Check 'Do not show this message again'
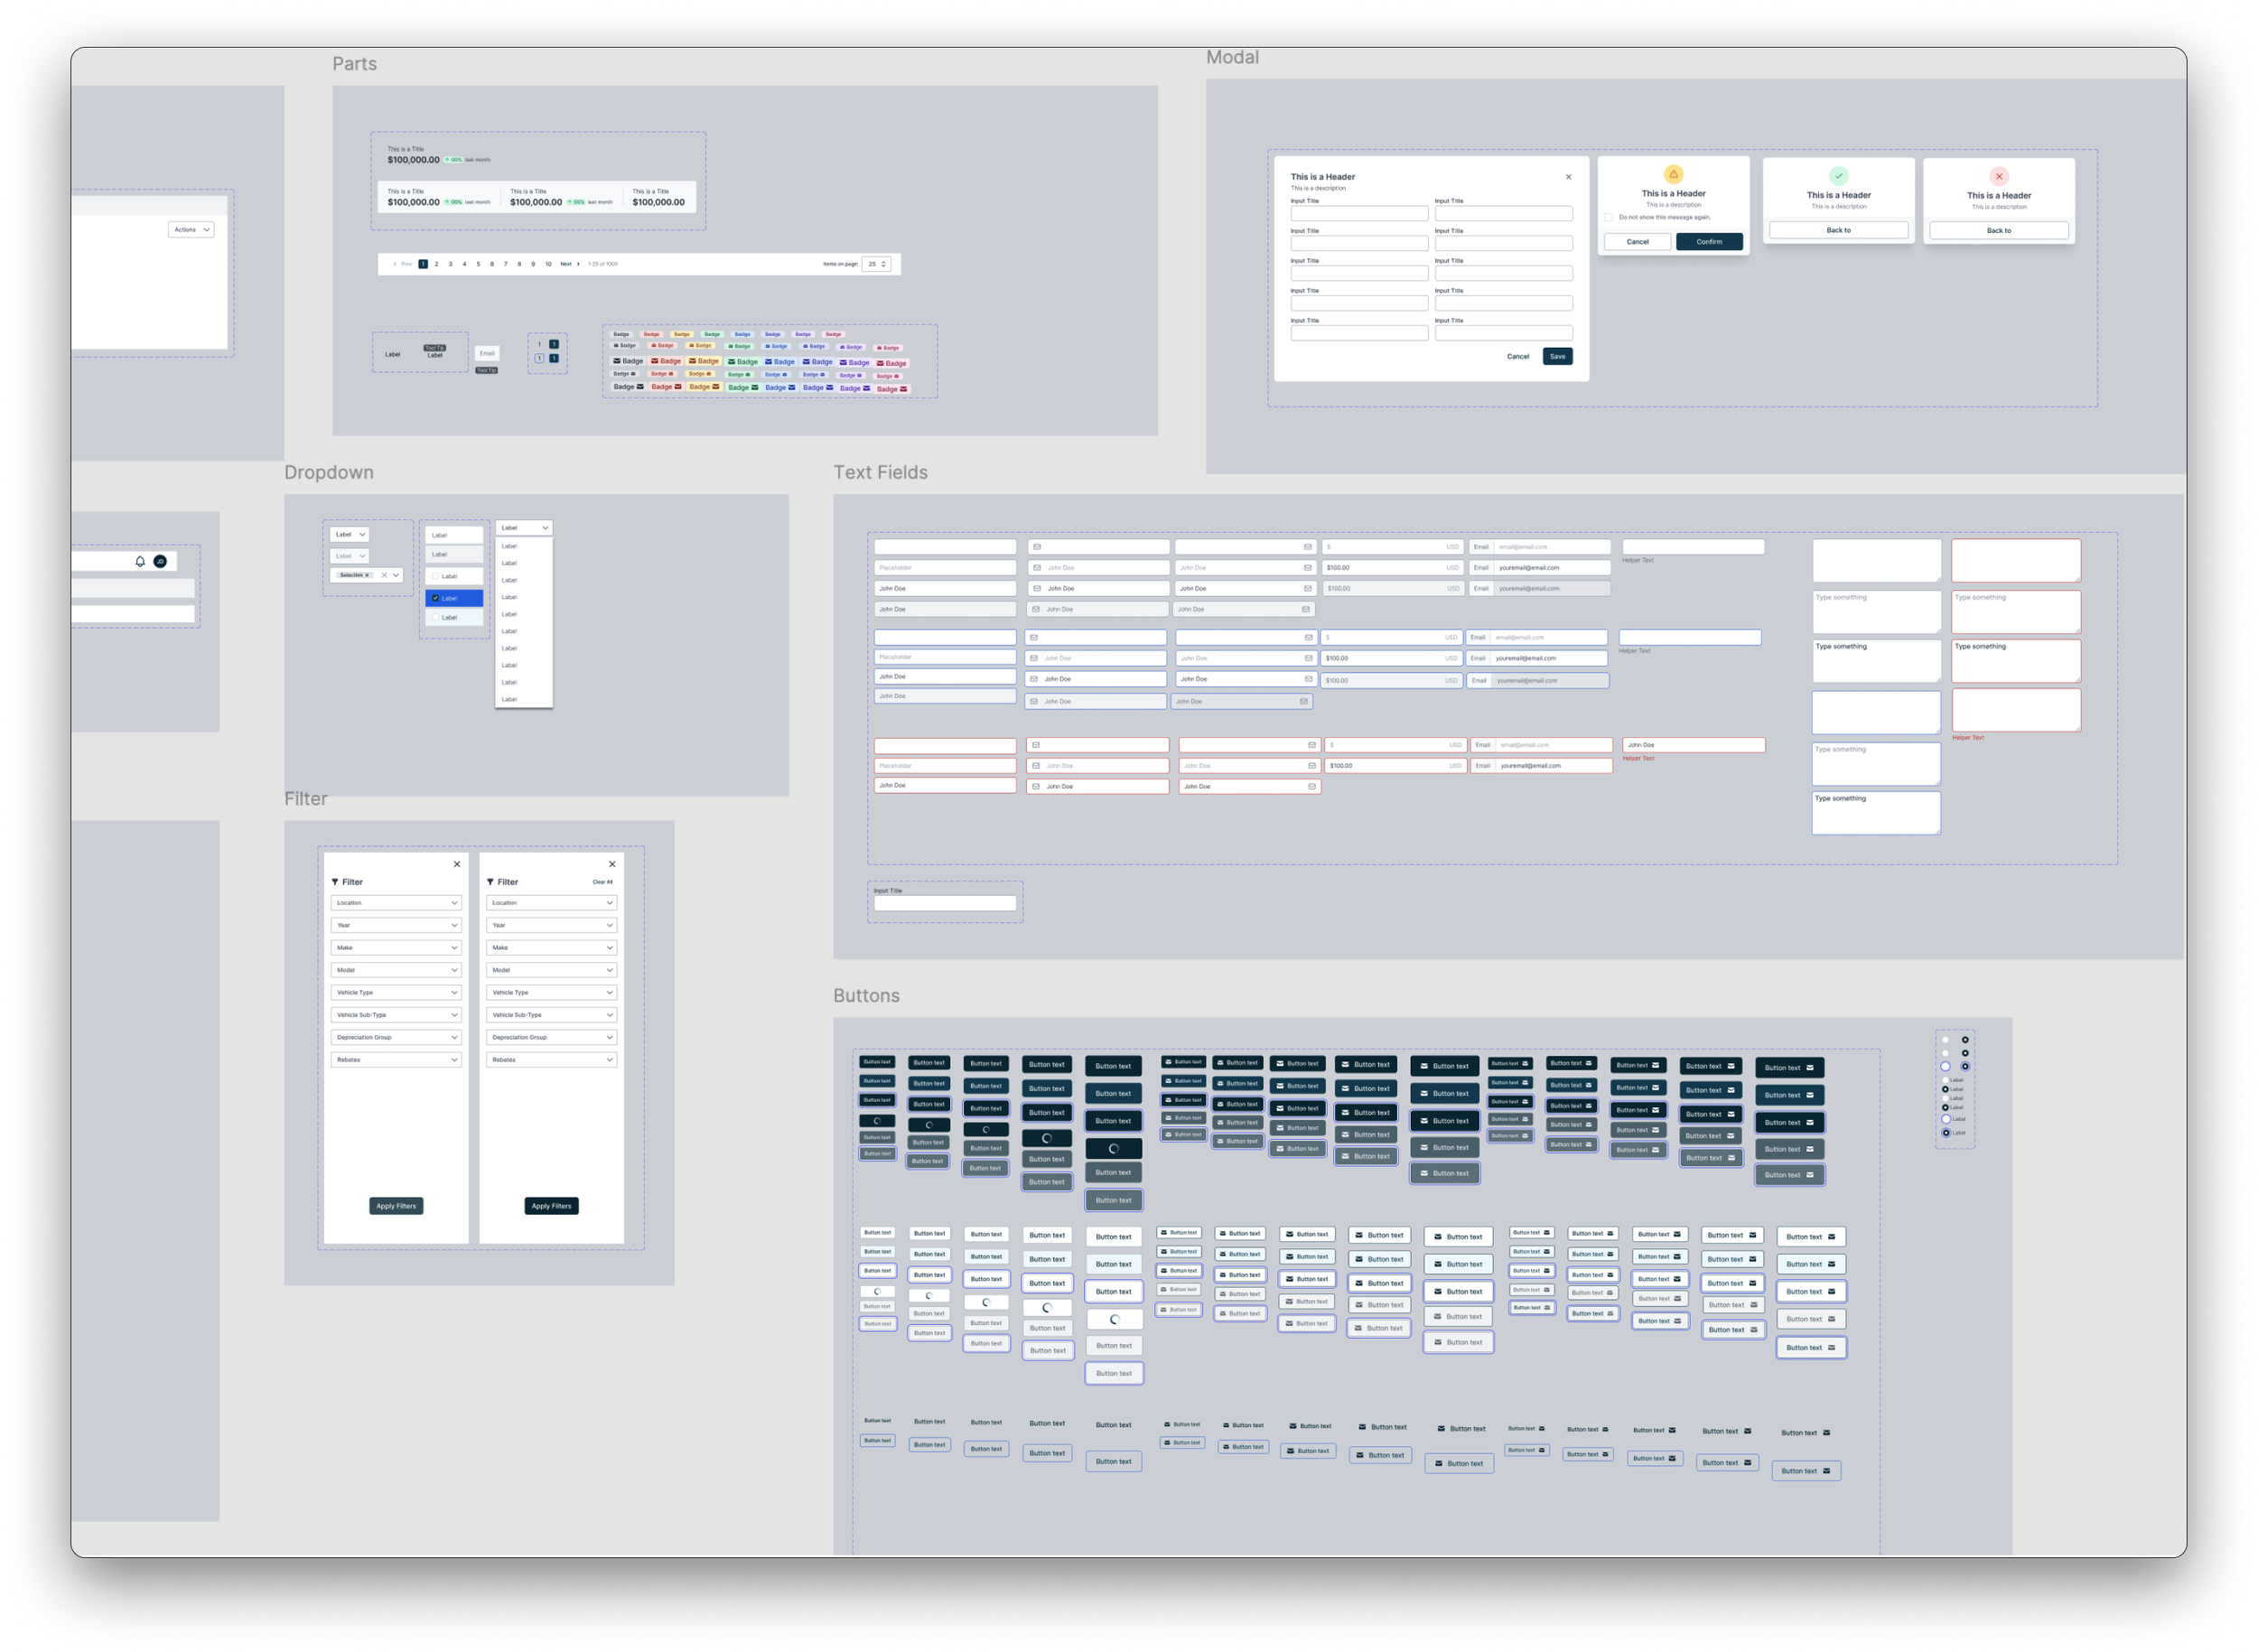 pyautogui.click(x=1609, y=217)
